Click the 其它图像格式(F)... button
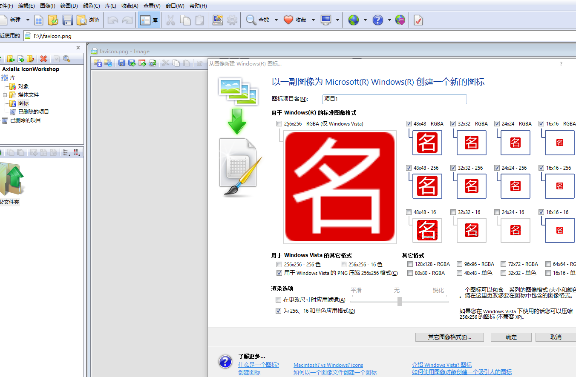Image resolution: width=576 pixels, height=377 pixels. click(449, 337)
